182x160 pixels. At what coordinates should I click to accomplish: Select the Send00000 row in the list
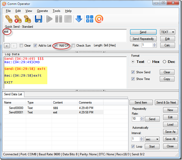click(x=53, y=108)
